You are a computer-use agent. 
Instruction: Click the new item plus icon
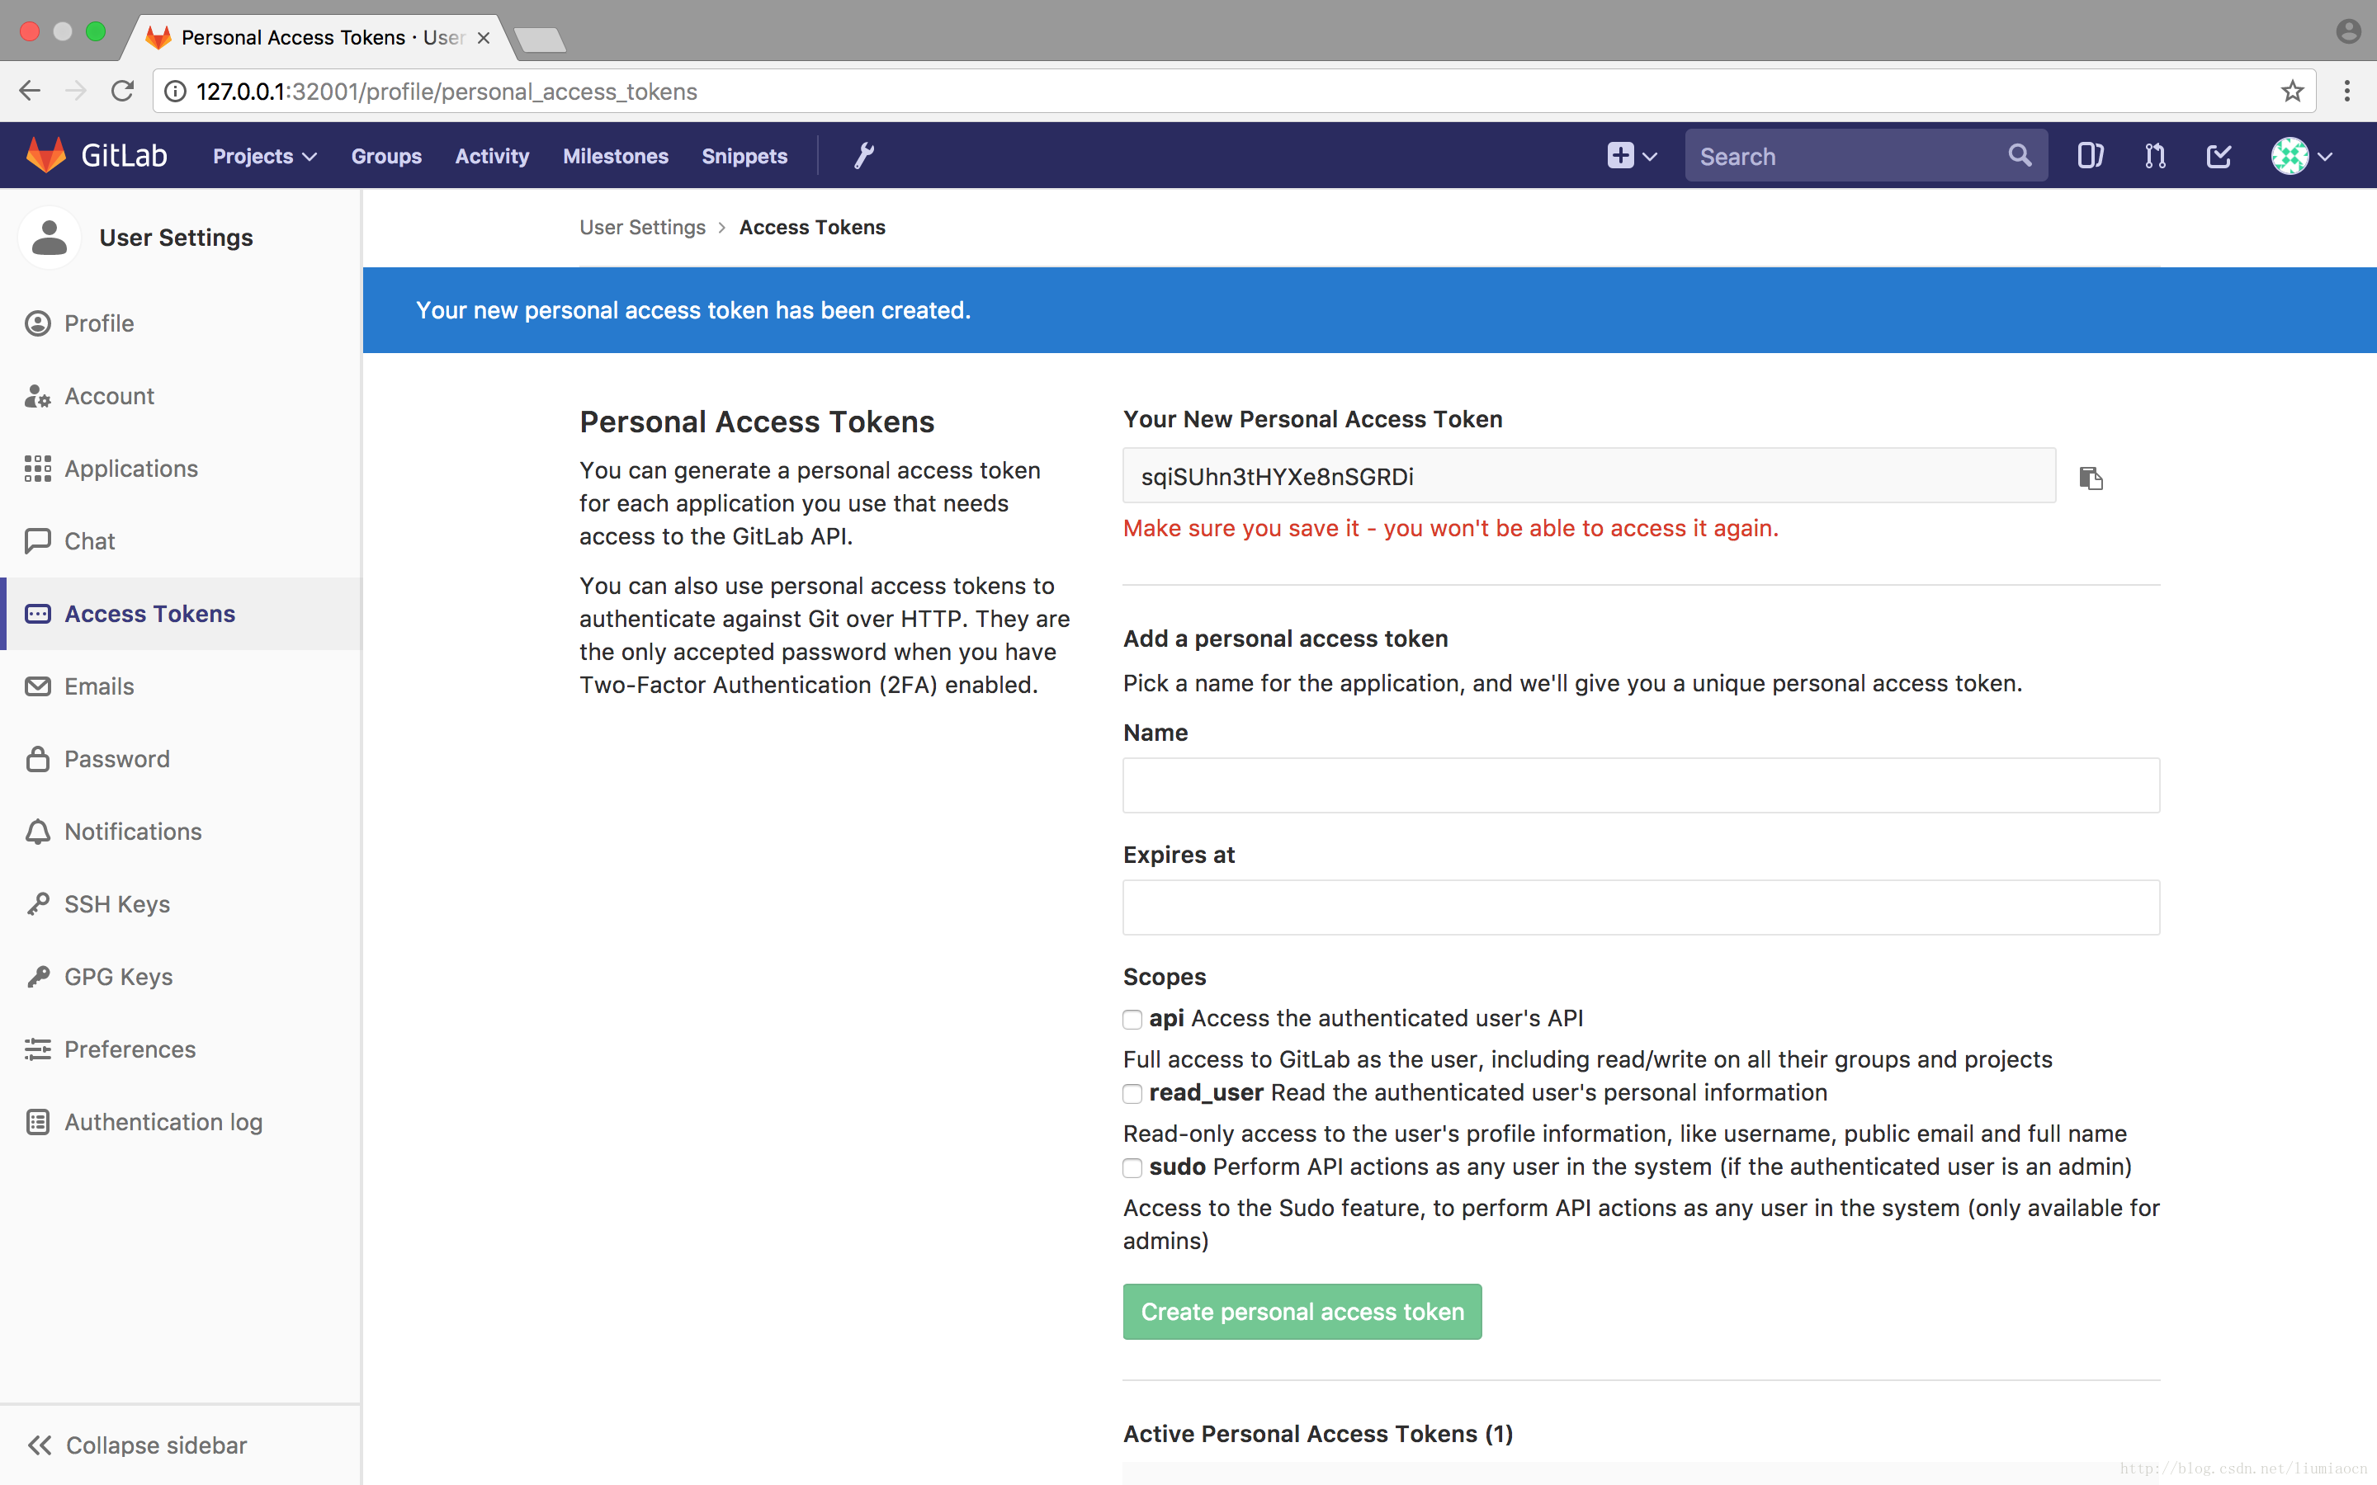(x=1621, y=155)
